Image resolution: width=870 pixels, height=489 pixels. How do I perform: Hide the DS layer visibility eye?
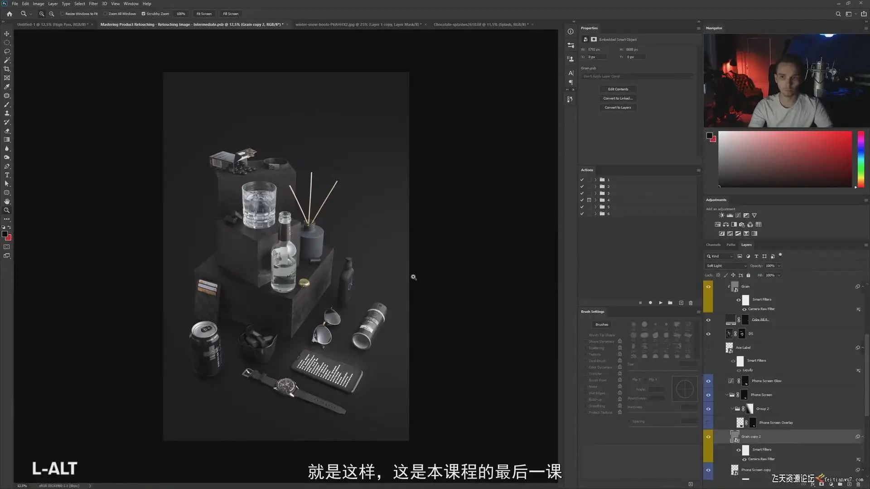[x=708, y=334]
